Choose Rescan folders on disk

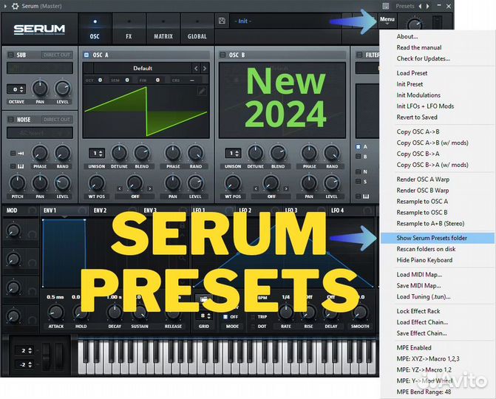[x=426, y=249]
